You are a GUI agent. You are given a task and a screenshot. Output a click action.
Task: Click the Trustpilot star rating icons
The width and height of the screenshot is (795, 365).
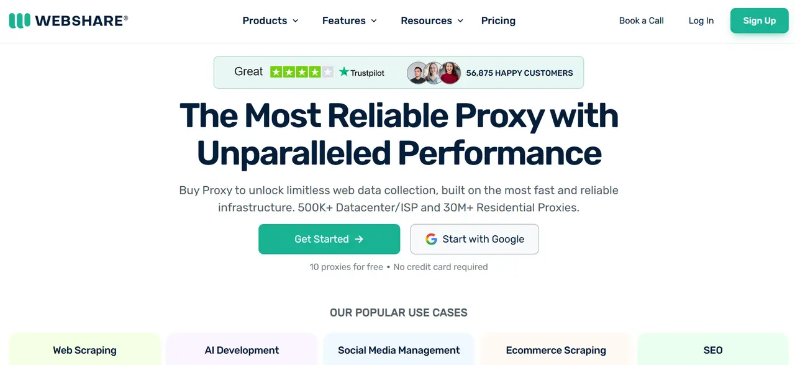302,72
